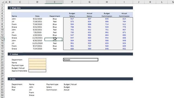
Task: Click the actual commission value 957
Action: pyautogui.click(x=124, y=30)
